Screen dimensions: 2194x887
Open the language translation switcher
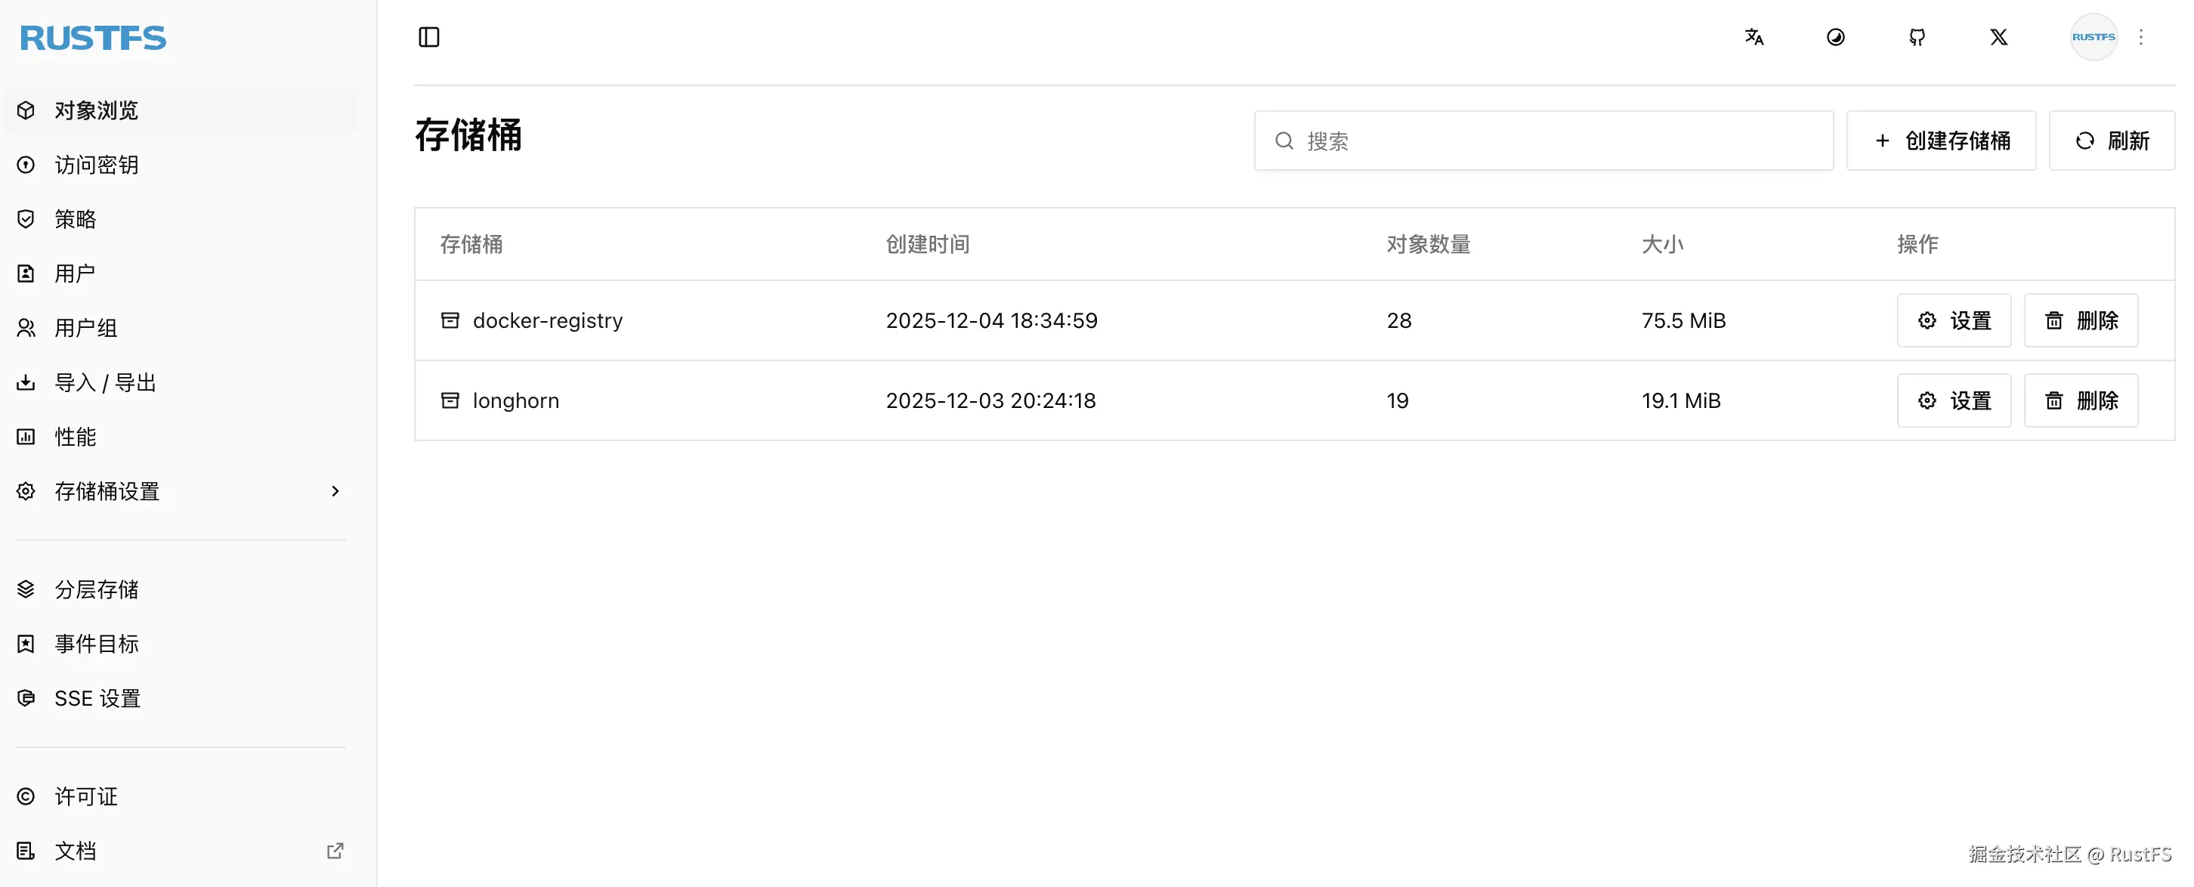(1753, 38)
